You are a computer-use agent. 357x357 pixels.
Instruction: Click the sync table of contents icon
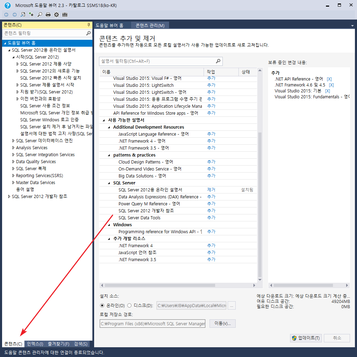click(23, 15)
